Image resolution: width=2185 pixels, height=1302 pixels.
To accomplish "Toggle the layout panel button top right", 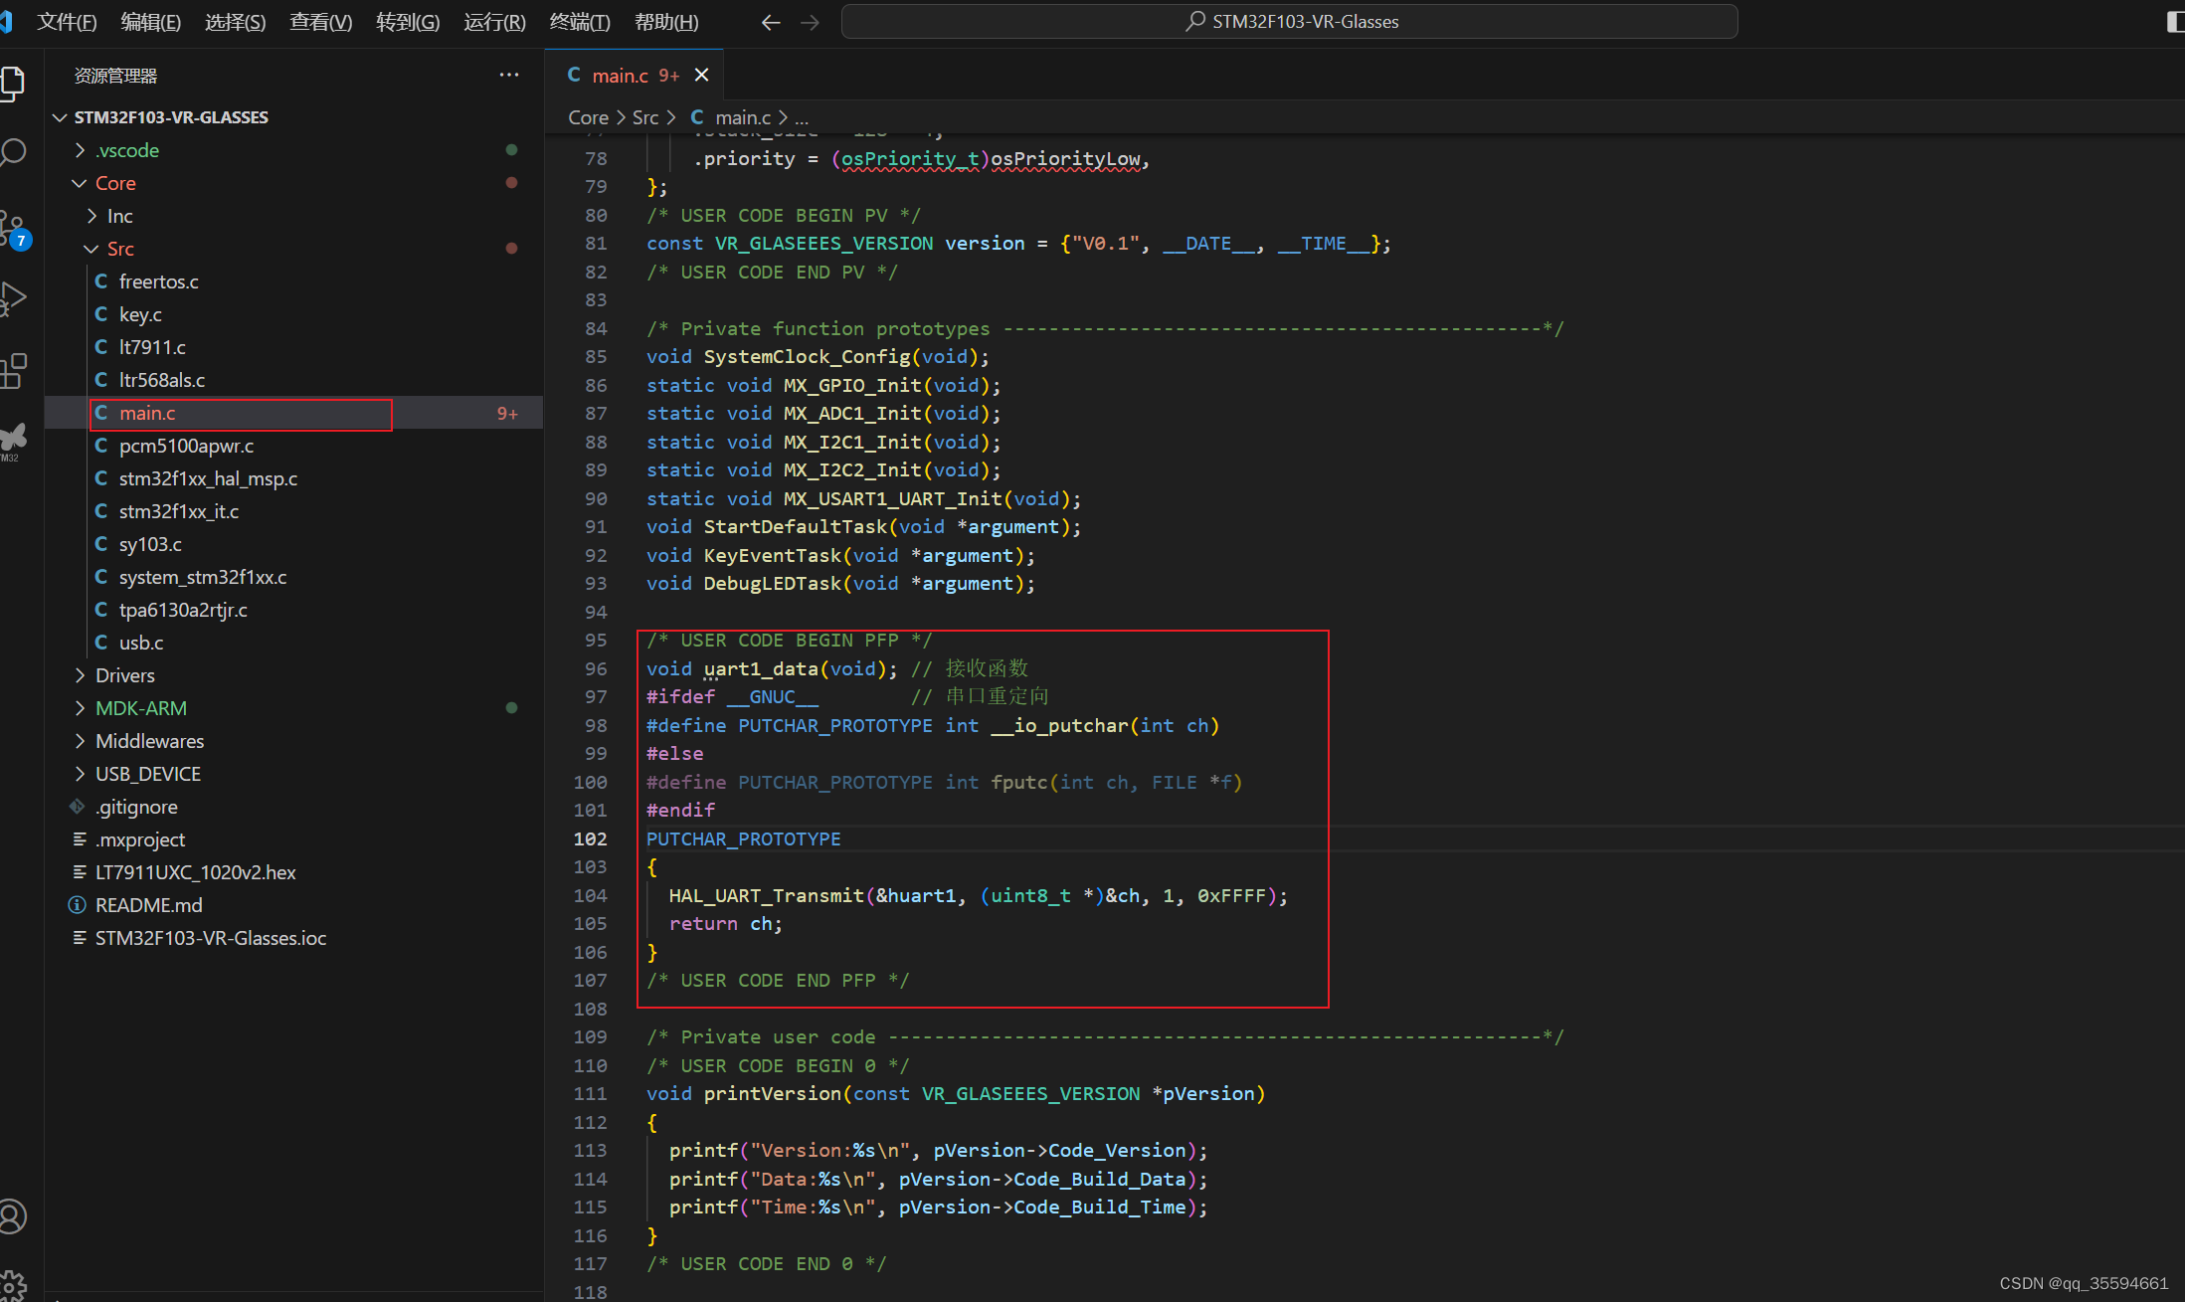I will 2174,22.
